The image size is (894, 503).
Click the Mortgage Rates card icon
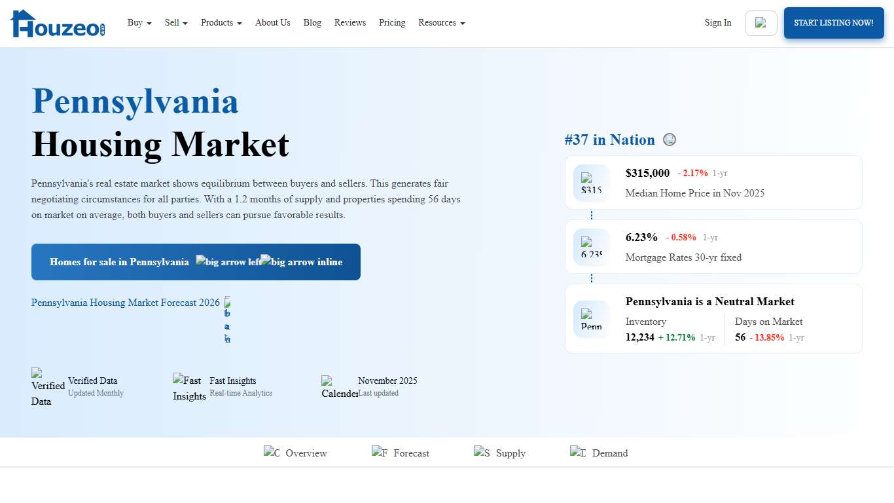pos(591,247)
